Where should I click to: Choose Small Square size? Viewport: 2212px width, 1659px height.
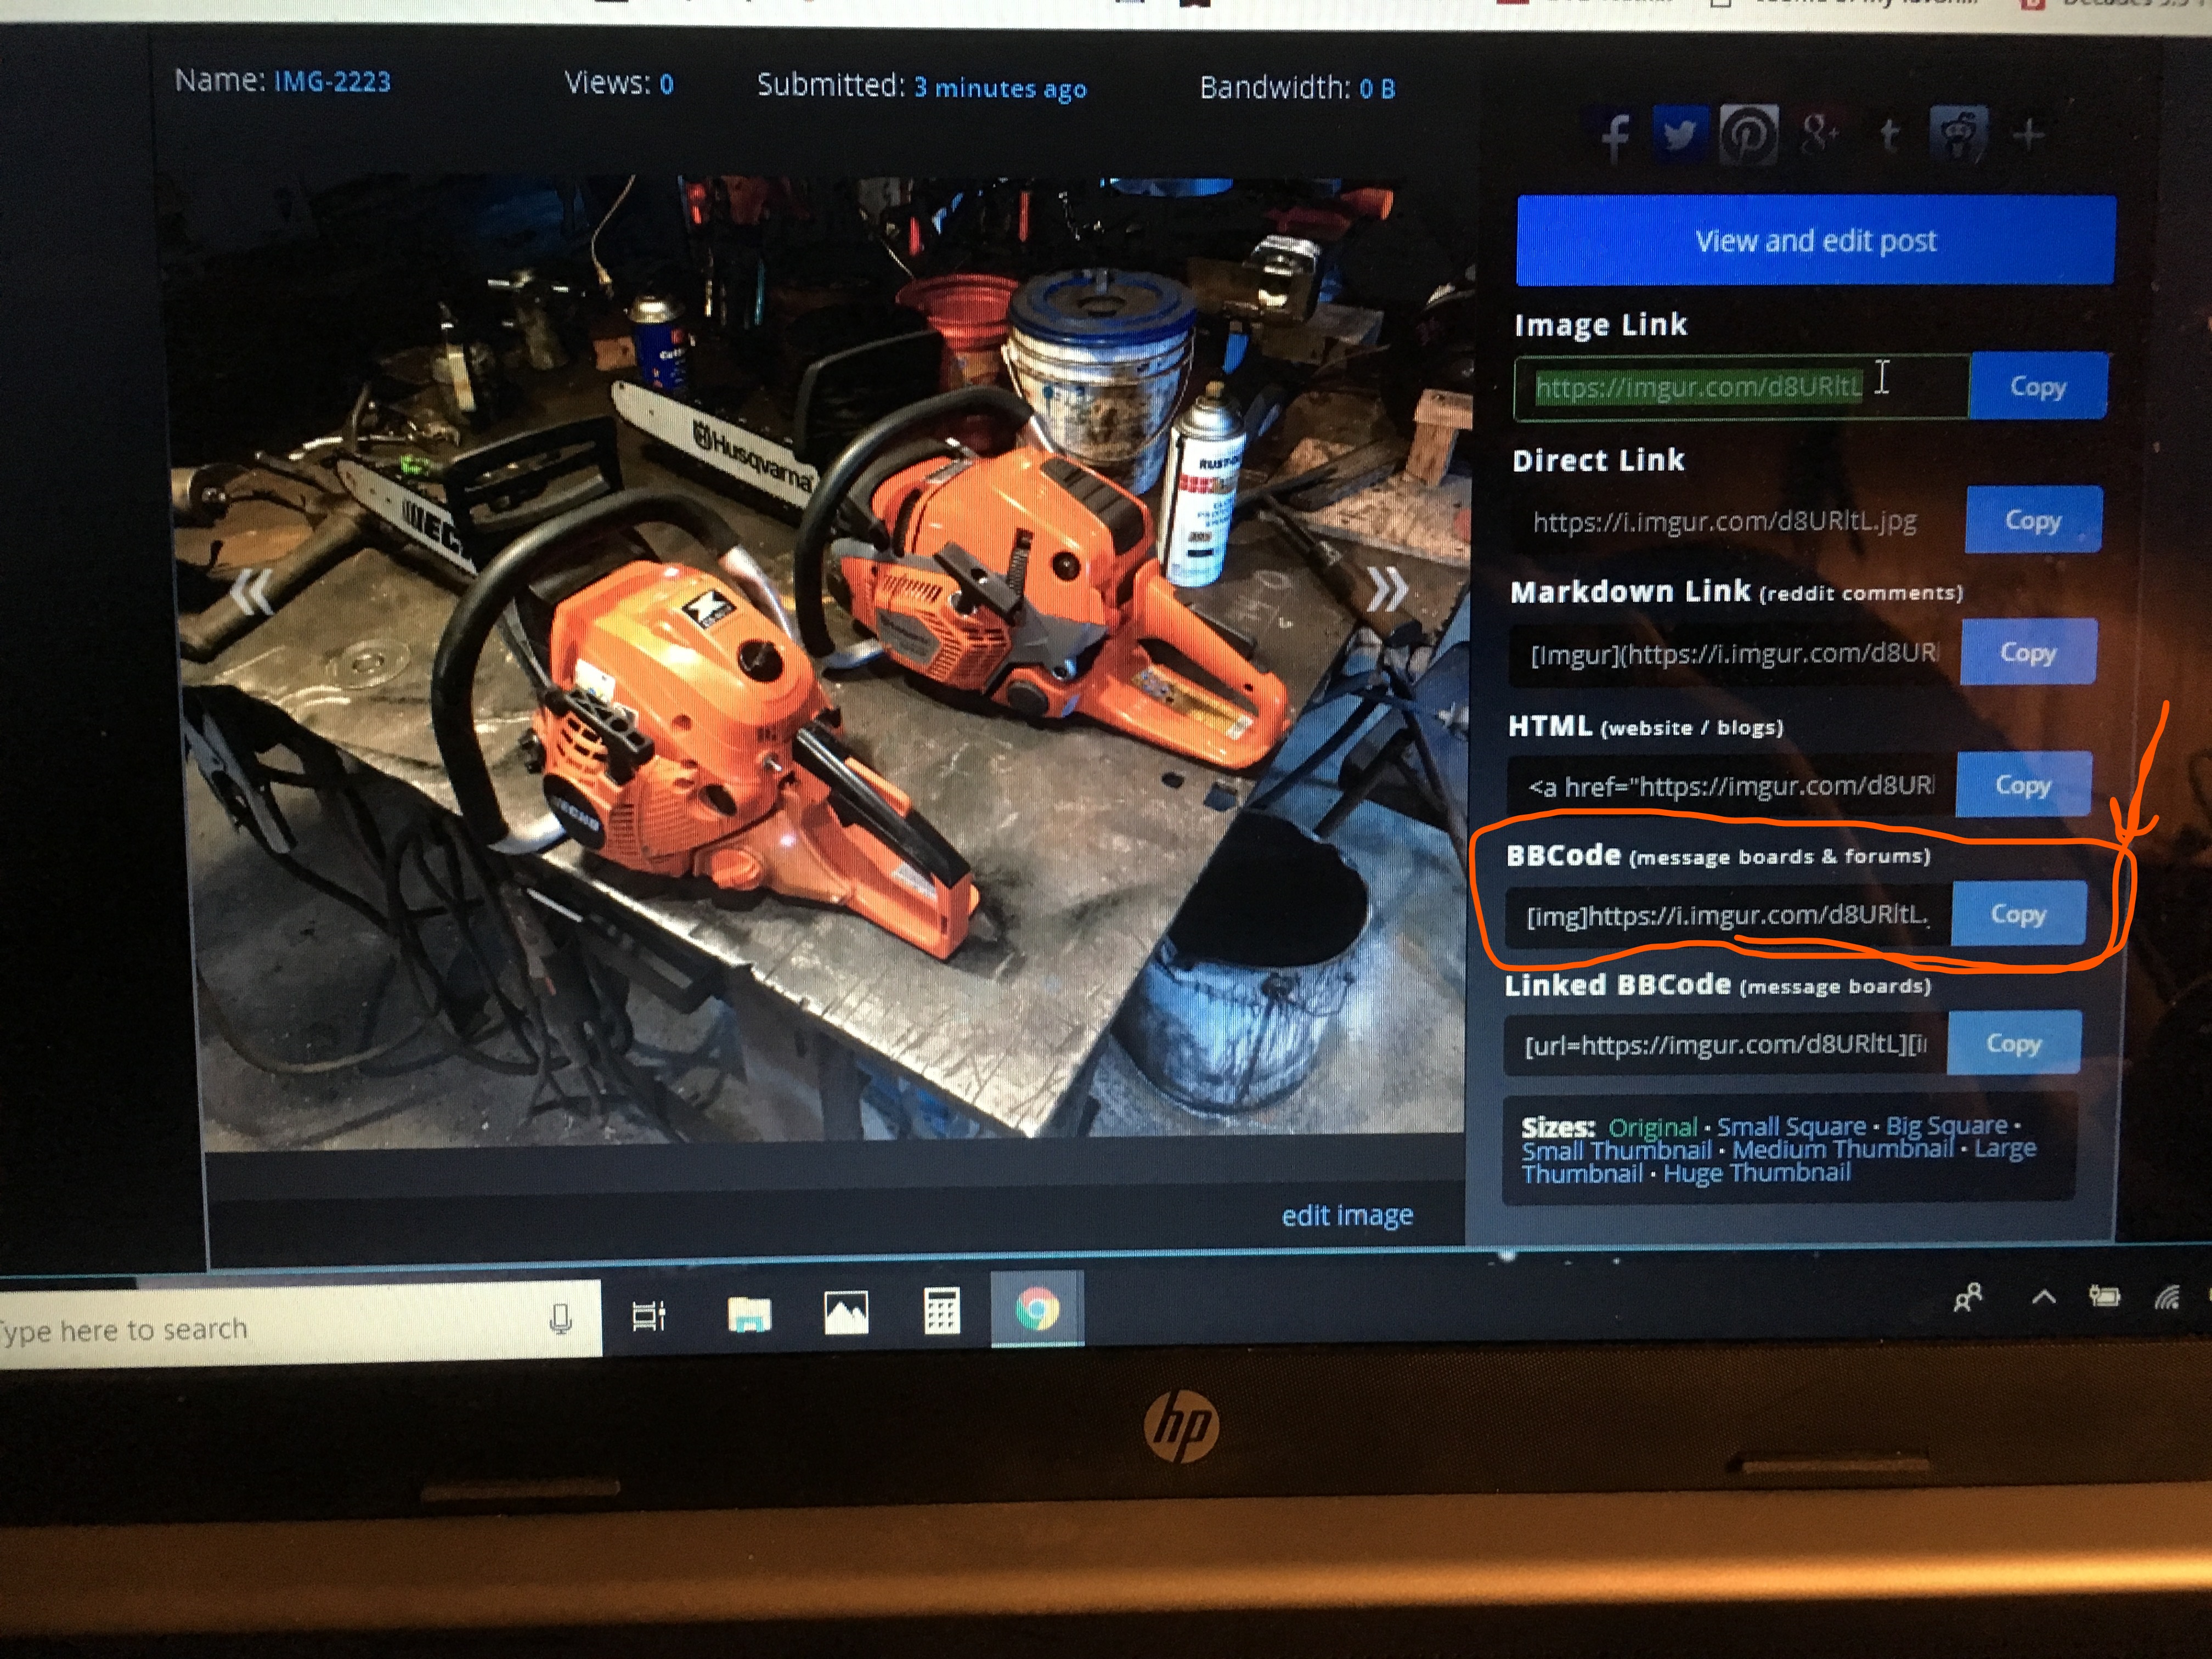1791,1127
